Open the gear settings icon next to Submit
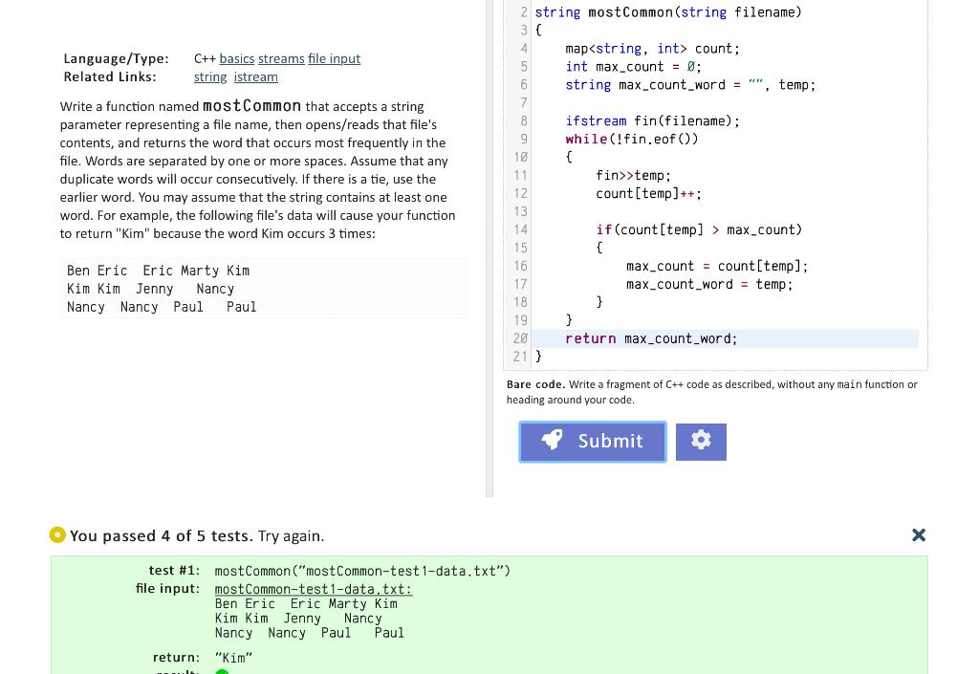This screenshot has height=674, width=979. pos(701,441)
